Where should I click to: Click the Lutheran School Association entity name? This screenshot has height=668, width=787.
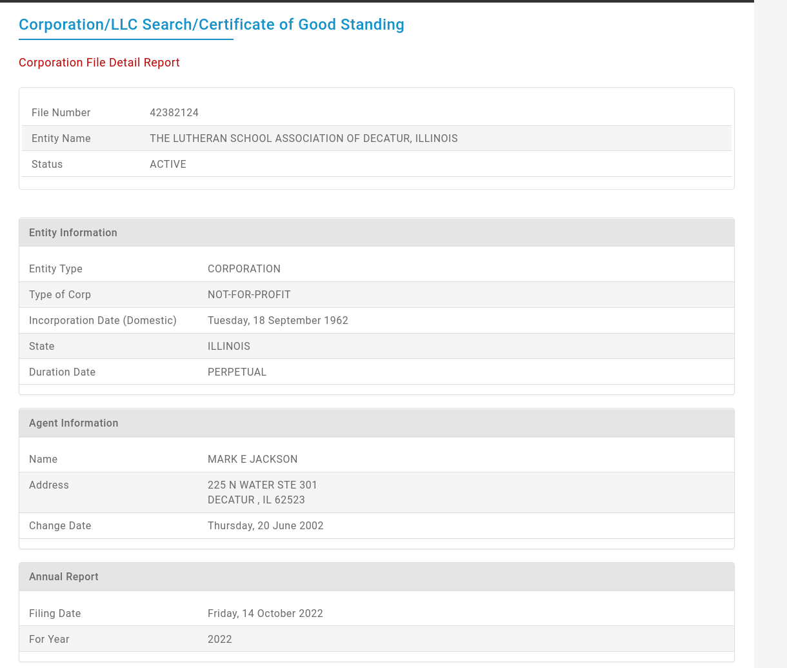(303, 138)
